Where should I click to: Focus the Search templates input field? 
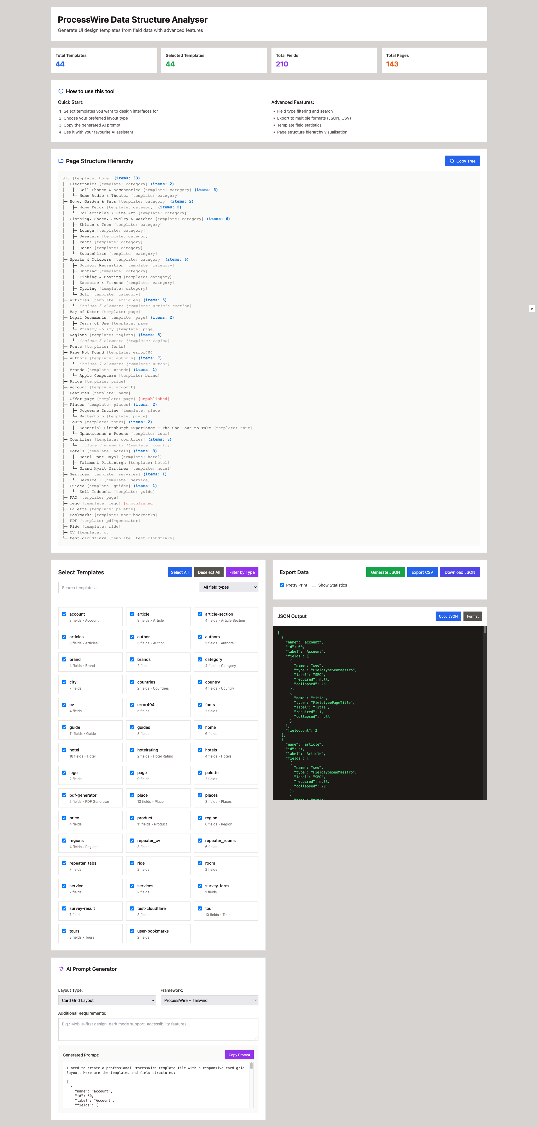click(x=127, y=587)
